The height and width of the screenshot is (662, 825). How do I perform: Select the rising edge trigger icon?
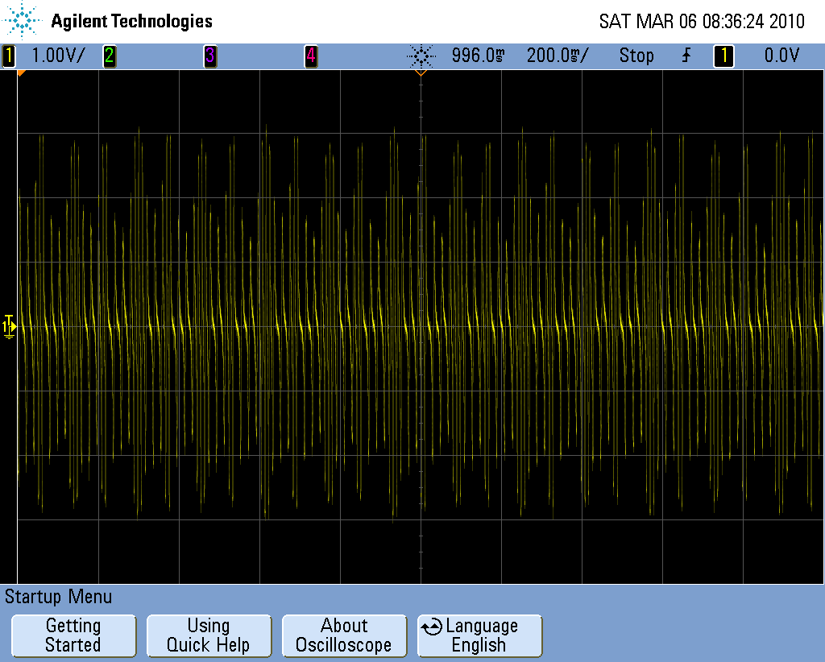pos(686,56)
